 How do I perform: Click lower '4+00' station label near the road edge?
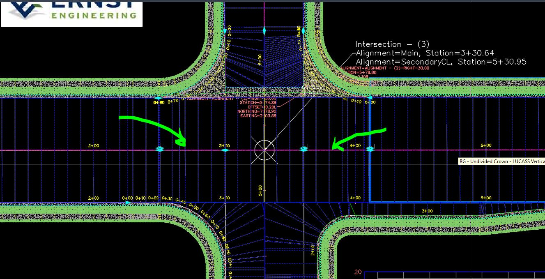pos(355,198)
